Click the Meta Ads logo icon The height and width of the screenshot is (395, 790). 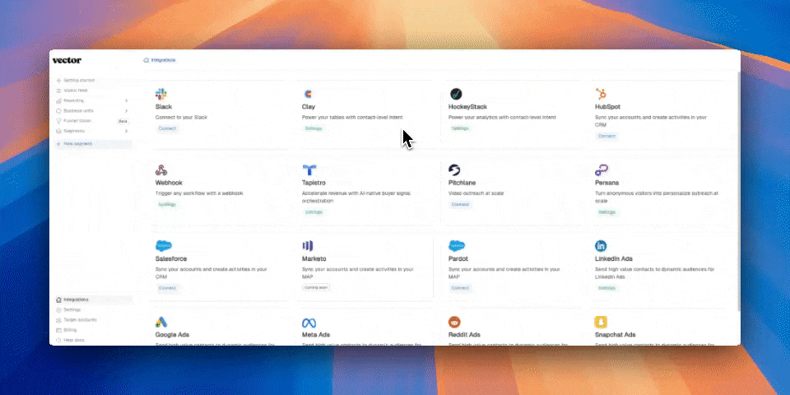pos(309,323)
